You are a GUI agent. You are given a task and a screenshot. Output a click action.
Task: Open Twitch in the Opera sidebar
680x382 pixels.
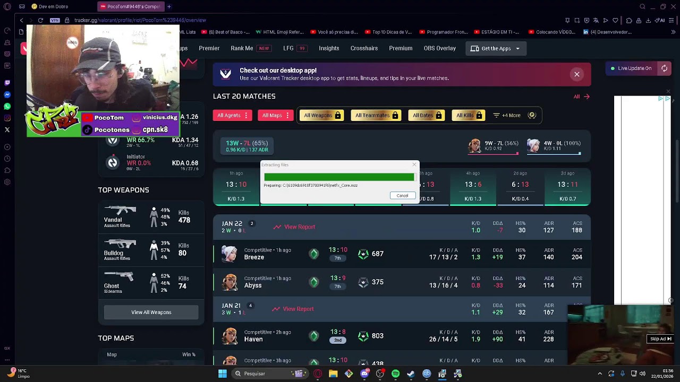click(x=7, y=83)
